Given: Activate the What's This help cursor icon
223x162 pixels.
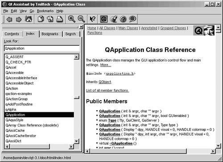Looking at the screenshot, I should tap(93, 19).
